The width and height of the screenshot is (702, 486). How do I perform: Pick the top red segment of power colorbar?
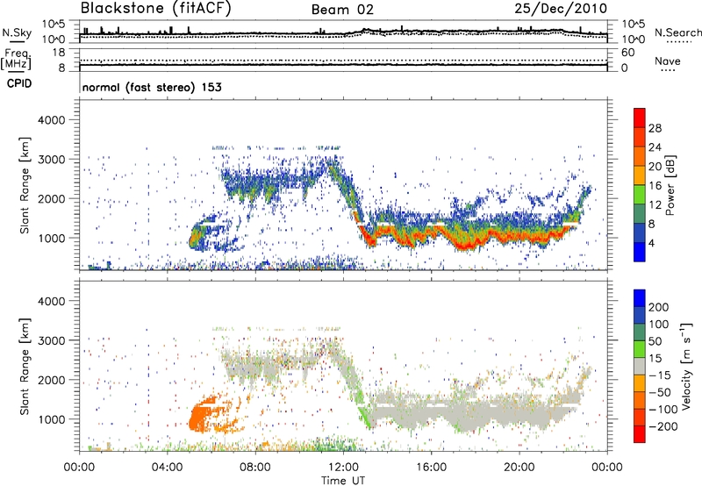pos(640,118)
